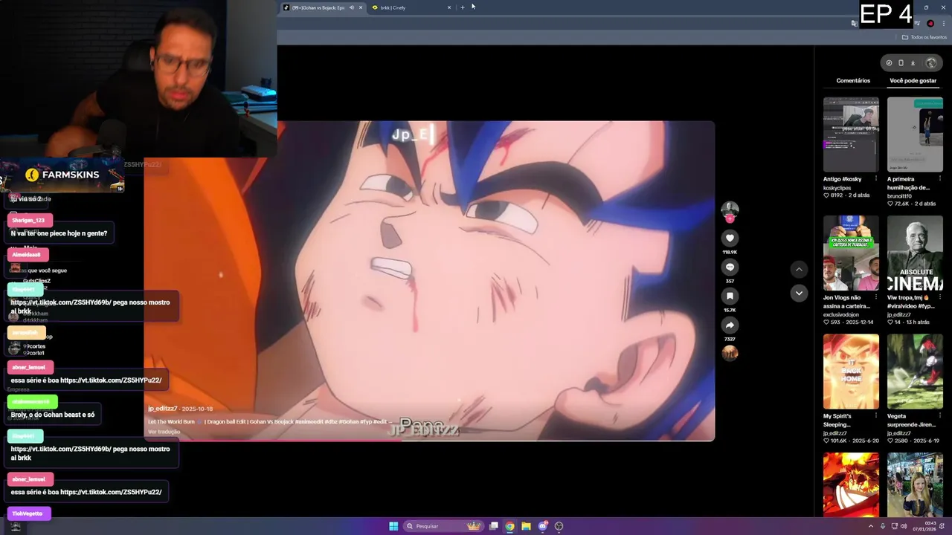Click the translate page icon in toolbar
Image resolution: width=952 pixels, height=535 pixels.
pos(854,23)
